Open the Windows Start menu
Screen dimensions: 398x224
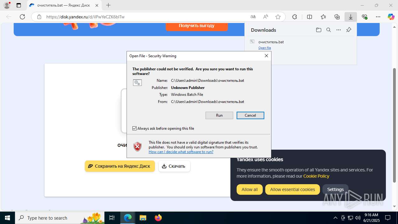coord(7,218)
